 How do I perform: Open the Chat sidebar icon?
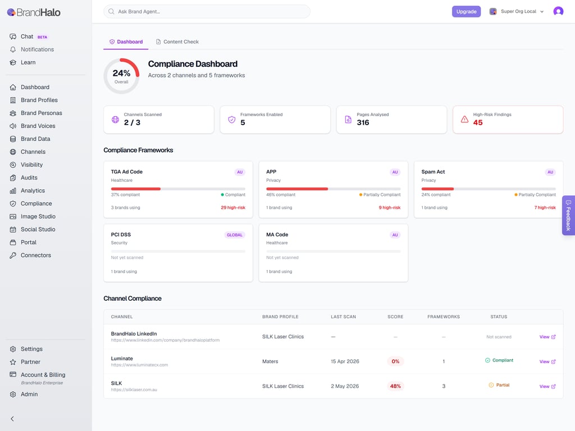[13, 36]
